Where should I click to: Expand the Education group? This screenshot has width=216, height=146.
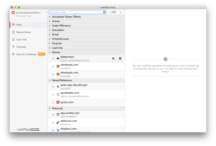tap(50, 30)
